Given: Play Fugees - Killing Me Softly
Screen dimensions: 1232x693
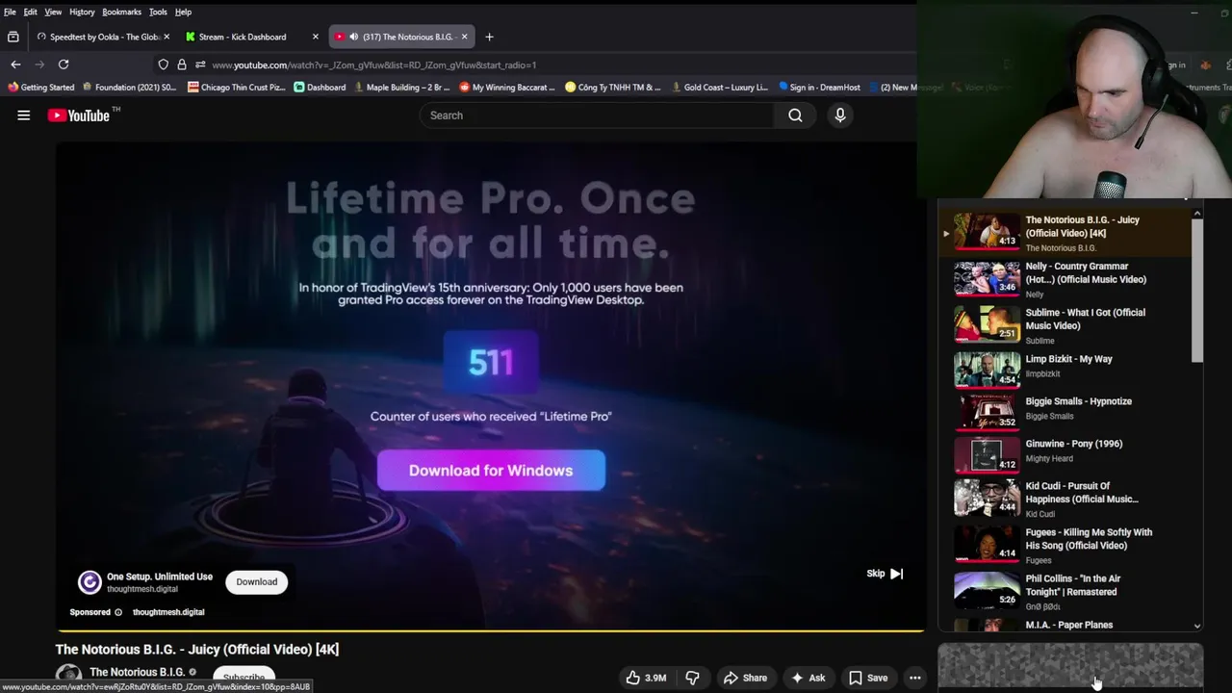Looking at the screenshot, I should tap(1065, 545).
